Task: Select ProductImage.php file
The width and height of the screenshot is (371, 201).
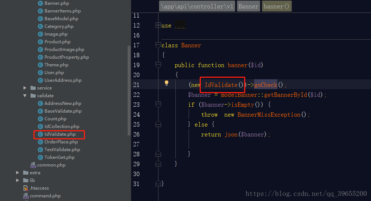Action: tap(64, 50)
